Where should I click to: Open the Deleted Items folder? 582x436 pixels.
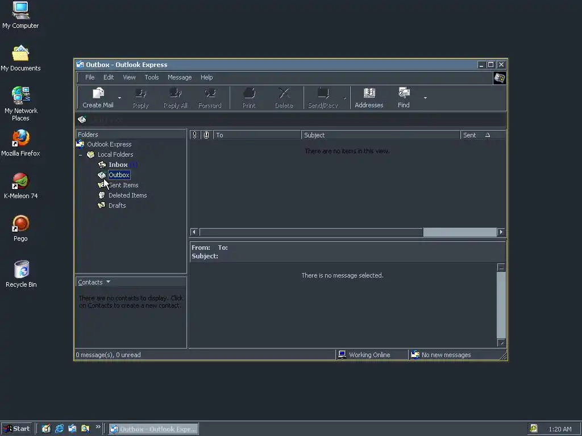tap(128, 195)
